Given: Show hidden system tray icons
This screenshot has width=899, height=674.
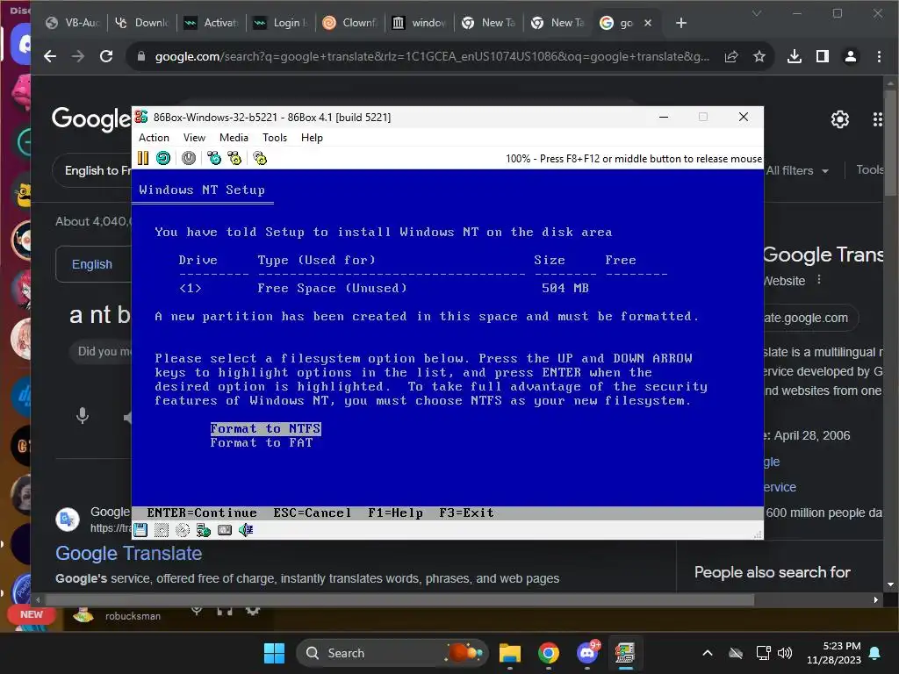Looking at the screenshot, I should click(708, 653).
